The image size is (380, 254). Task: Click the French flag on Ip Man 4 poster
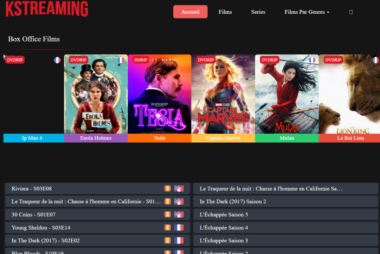57,60
